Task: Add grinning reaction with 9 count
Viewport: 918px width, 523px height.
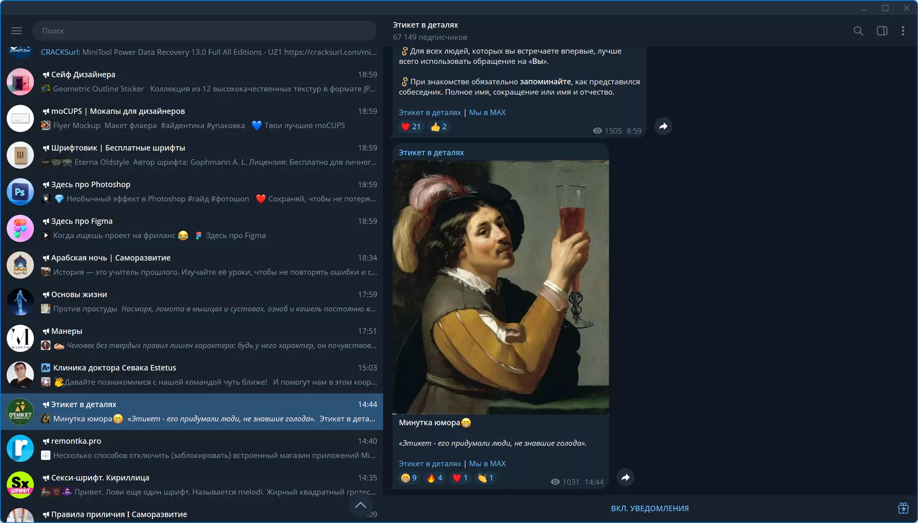Action: (x=409, y=478)
